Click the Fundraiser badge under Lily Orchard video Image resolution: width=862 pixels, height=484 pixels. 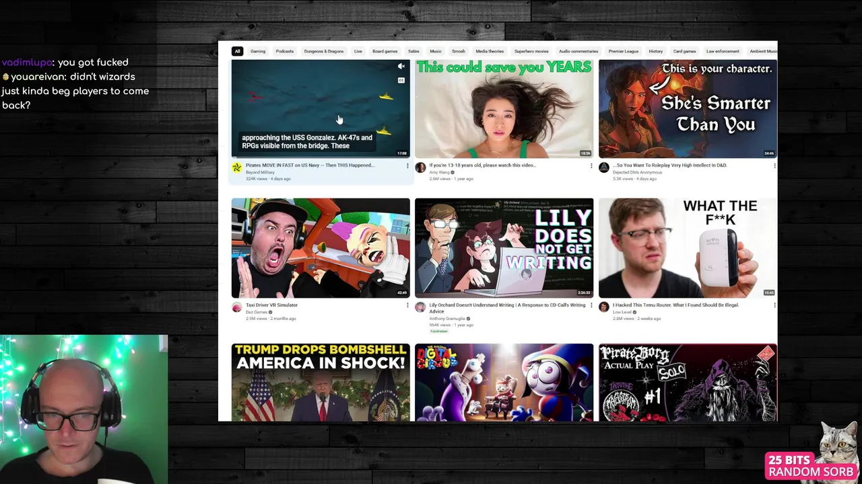click(x=439, y=331)
